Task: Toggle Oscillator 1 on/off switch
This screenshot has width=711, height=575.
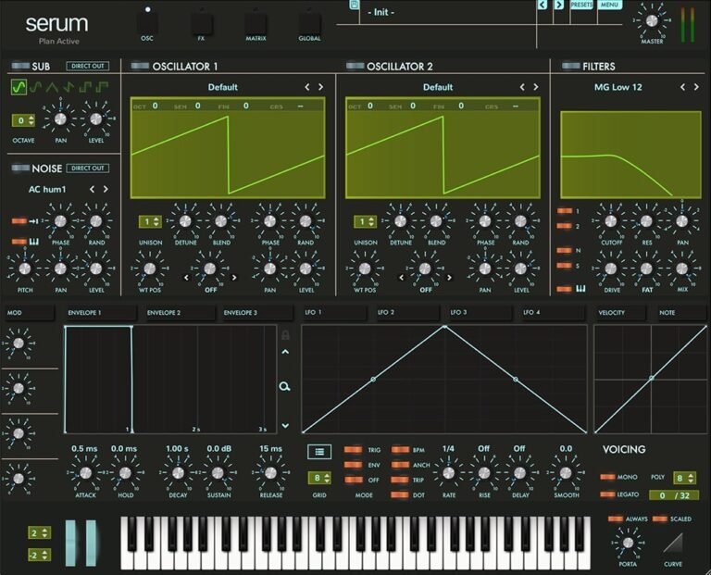Action: click(x=140, y=67)
